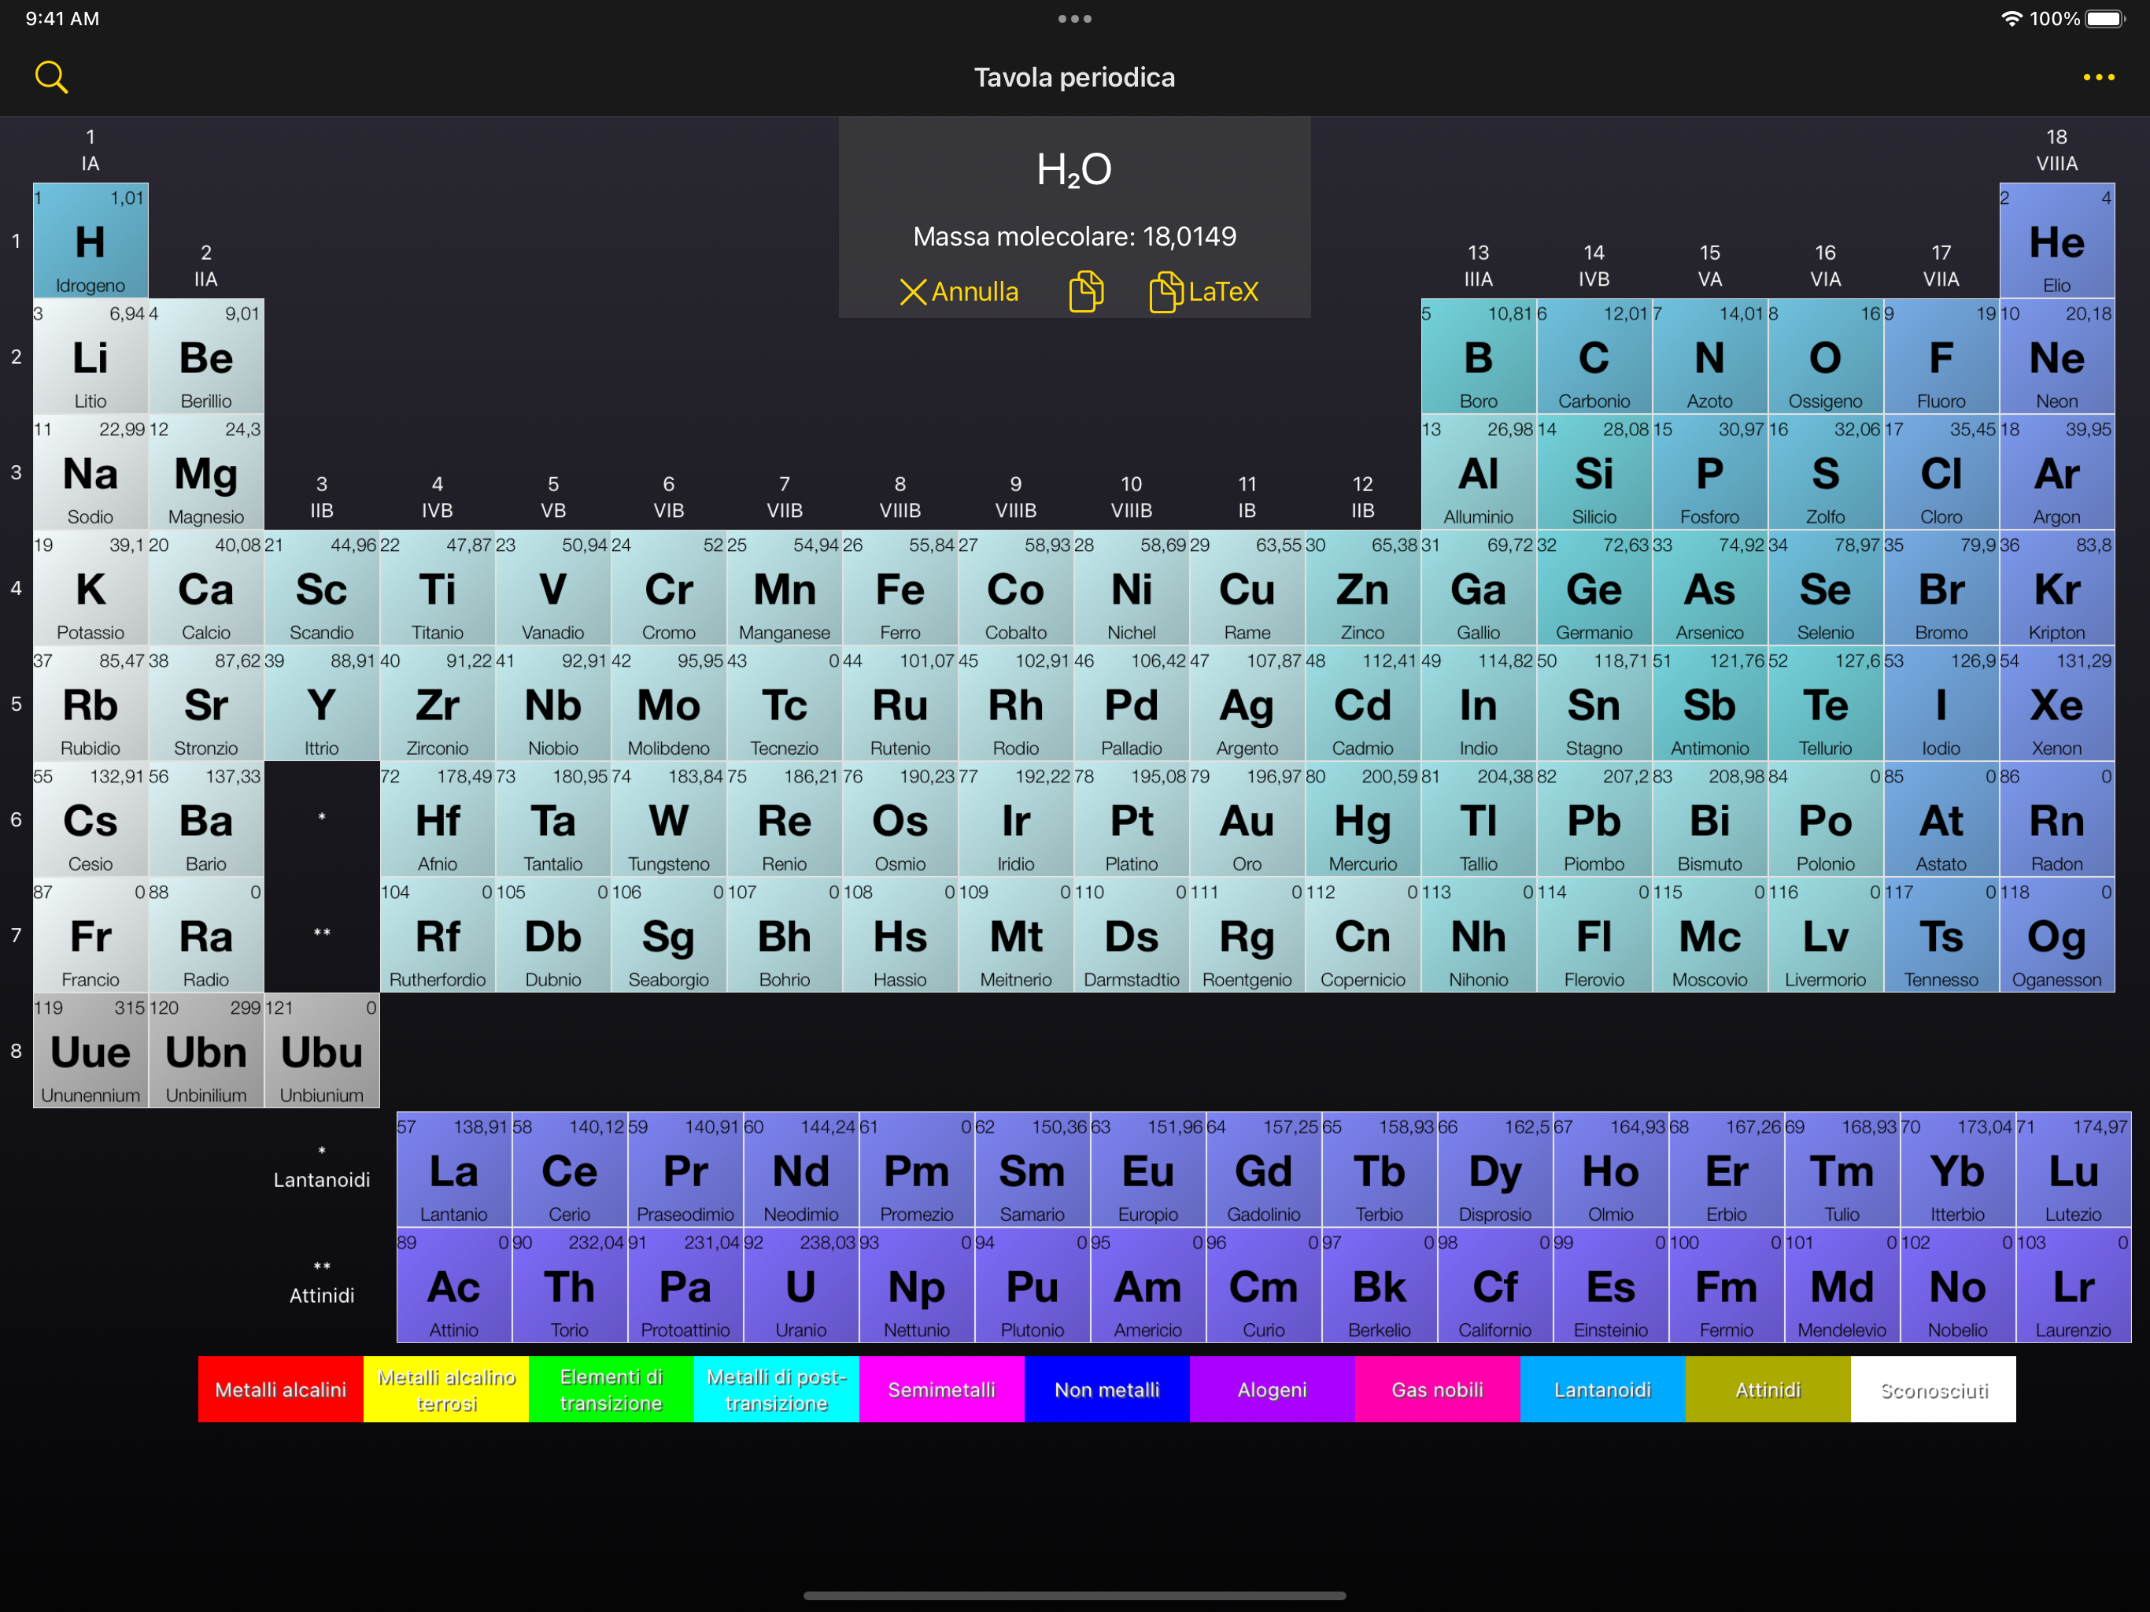The height and width of the screenshot is (1612, 2150).
Task: Tap the three dots multitasking indicator
Action: (1074, 18)
